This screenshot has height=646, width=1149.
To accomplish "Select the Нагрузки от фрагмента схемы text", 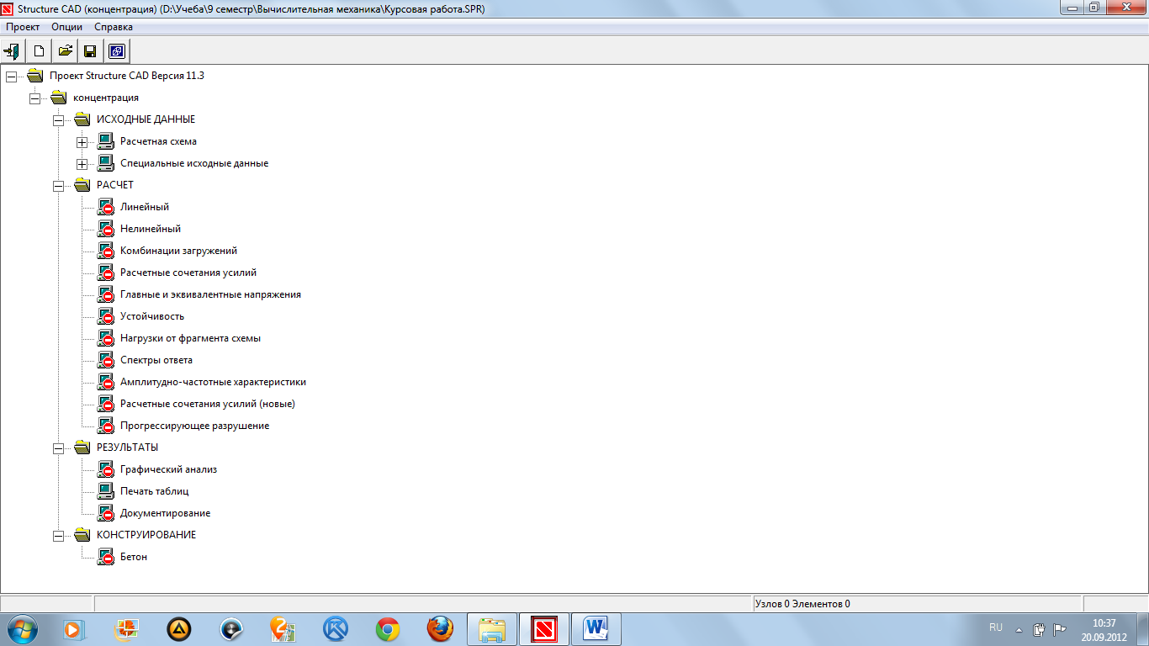I will (x=190, y=338).
